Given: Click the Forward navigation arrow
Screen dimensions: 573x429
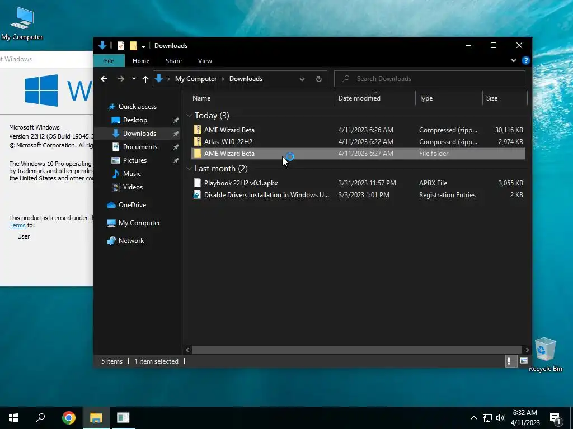Looking at the screenshot, I should coord(121,79).
